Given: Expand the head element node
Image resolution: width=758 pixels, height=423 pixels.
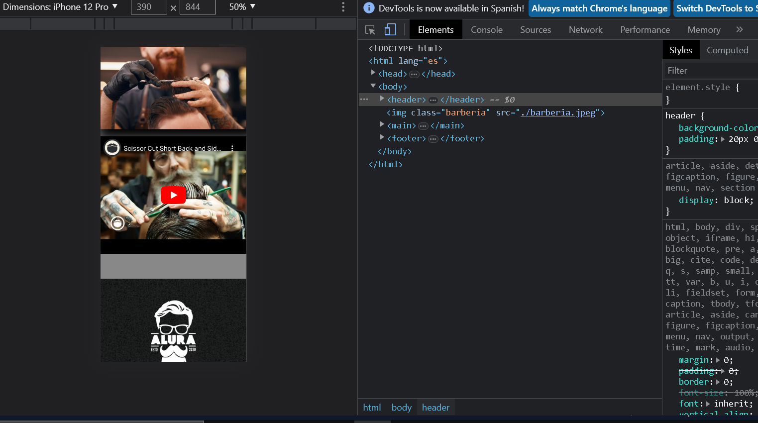Looking at the screenshot, I should pos(373,73).
